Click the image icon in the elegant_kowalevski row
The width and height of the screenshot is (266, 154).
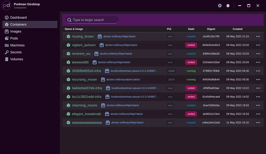point(107,114)
